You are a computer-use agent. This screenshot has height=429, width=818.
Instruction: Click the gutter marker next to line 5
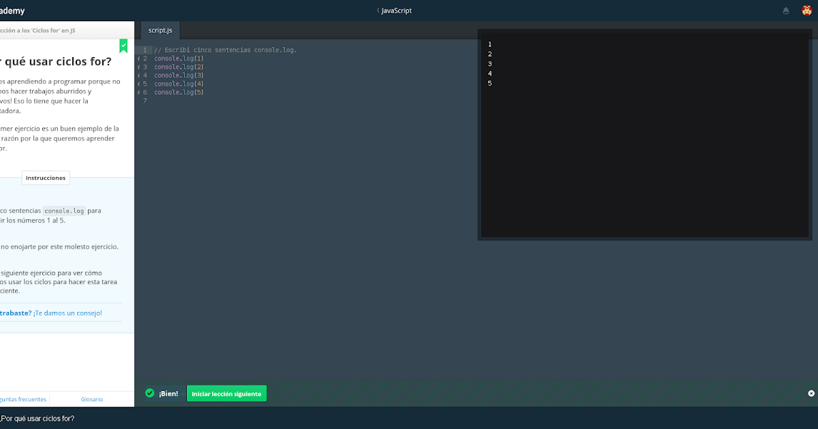(138, 83)
